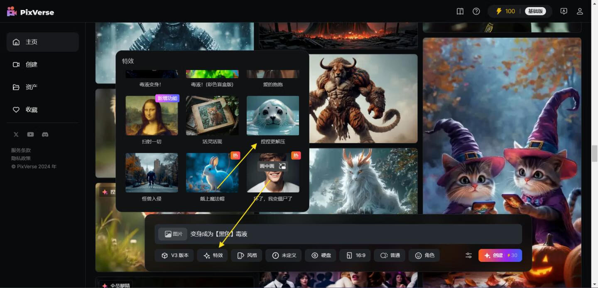Click the 画中画 picture-in-picture icon
Image resolution: width=598 pixels, height=288 pixels.
(282, 166)
